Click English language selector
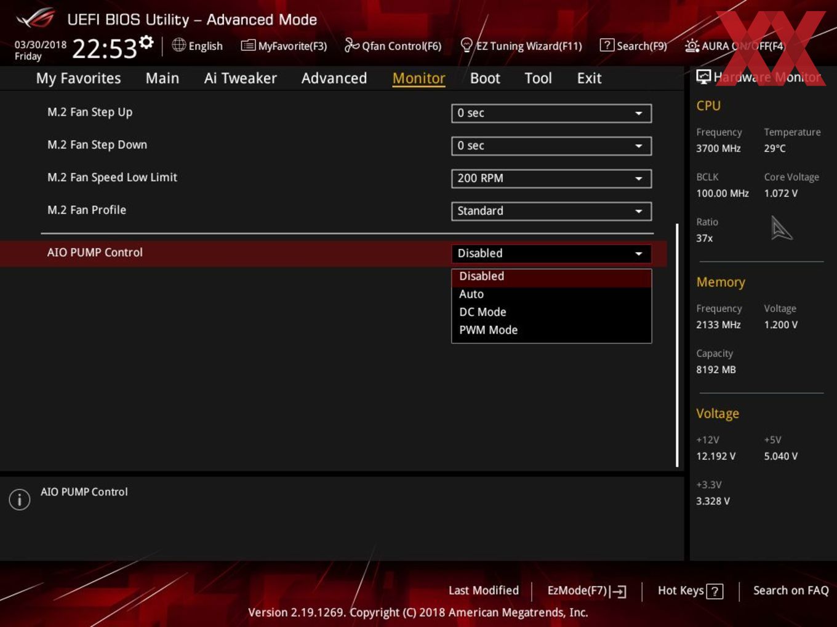Screen dimensions: 837x627 pos(198,45)
